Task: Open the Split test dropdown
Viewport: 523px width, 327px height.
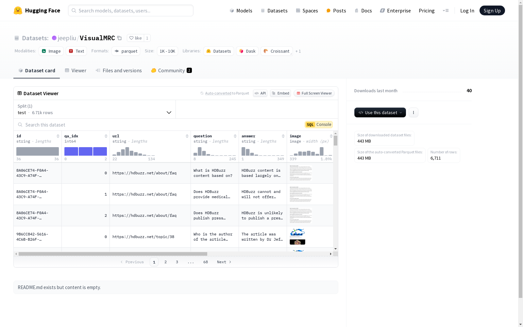Action: click(95, 109)
